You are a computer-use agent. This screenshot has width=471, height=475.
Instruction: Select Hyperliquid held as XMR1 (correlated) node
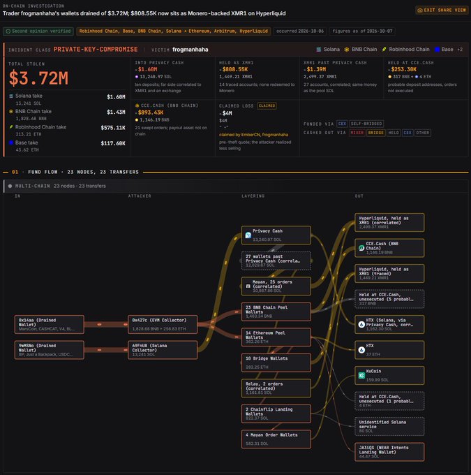tap(389, 222)
